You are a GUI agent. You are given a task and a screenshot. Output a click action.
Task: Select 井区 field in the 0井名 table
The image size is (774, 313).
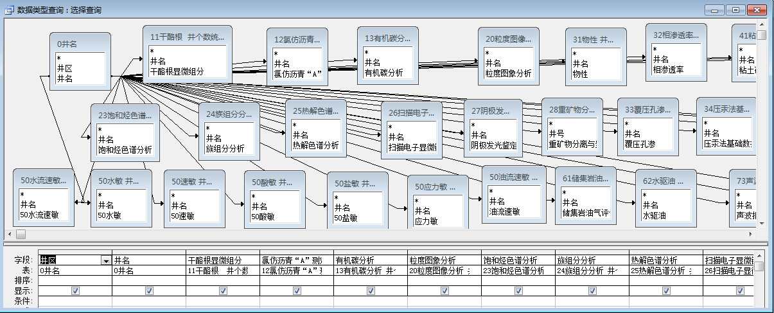click(x=65, y=68)
